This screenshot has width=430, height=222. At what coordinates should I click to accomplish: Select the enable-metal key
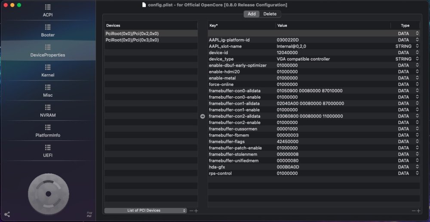pyautogui.click(x=222, y=78)
